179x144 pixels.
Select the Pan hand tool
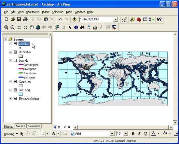point(32,27)
